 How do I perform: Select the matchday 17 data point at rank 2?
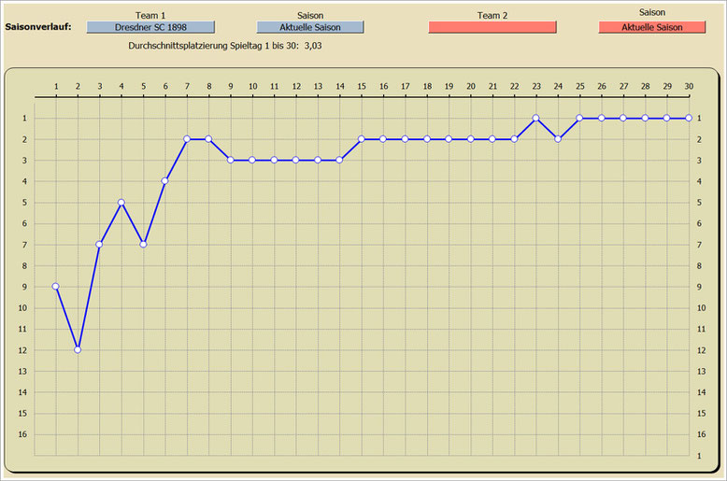(x=405, y=138)
